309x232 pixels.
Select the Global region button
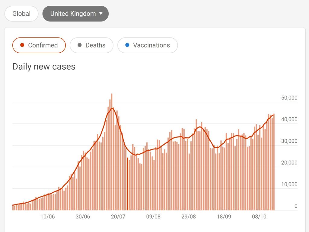(x=21, y=14)
